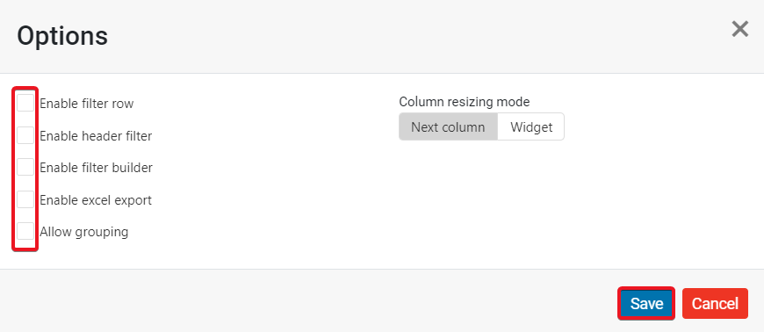Click the "Allow grouping" label text
Screen dimensions: 764x332
point(83,232)
